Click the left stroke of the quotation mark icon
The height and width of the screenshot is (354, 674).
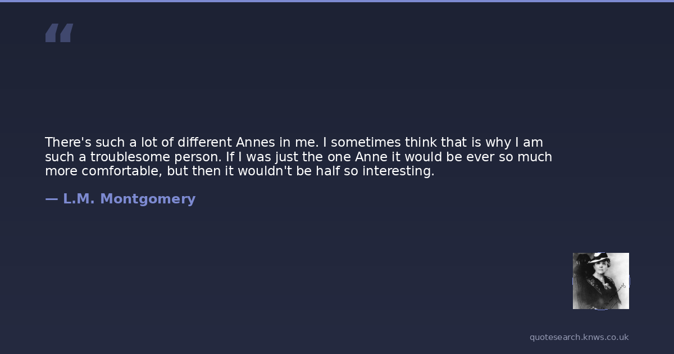point(52,33)
